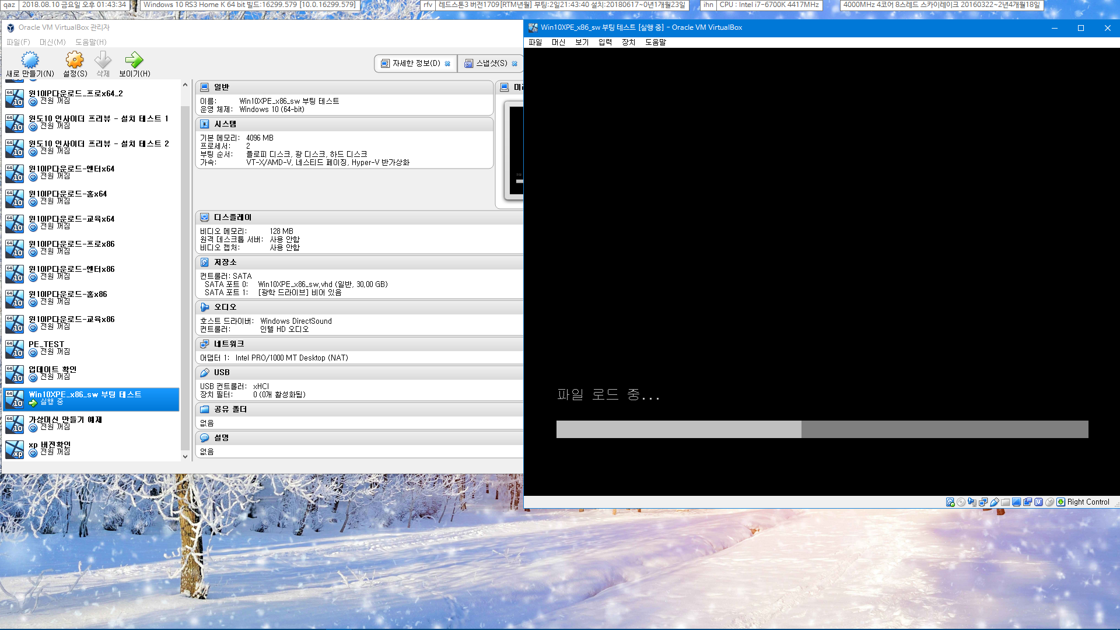Open 설정(S) settings gear icon
The image size is (1120, 630).
click(75, 60)
